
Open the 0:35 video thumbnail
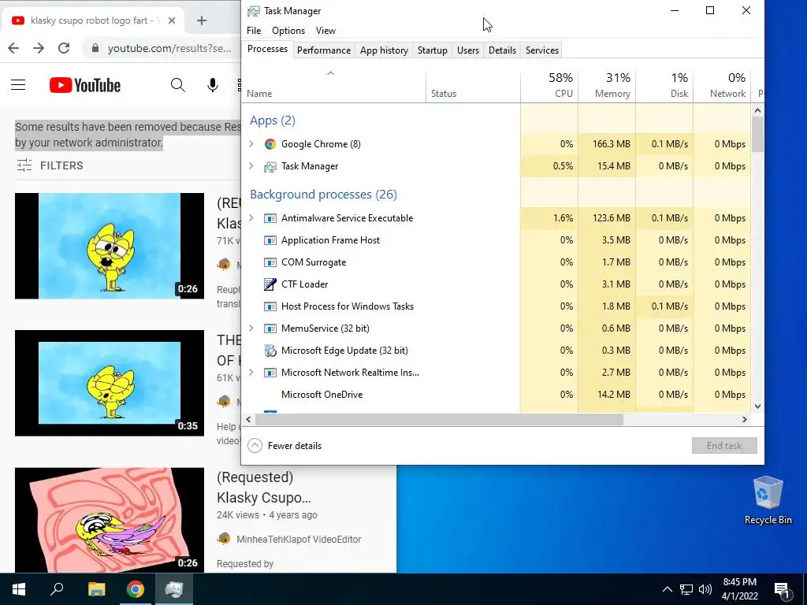point(109,384)
